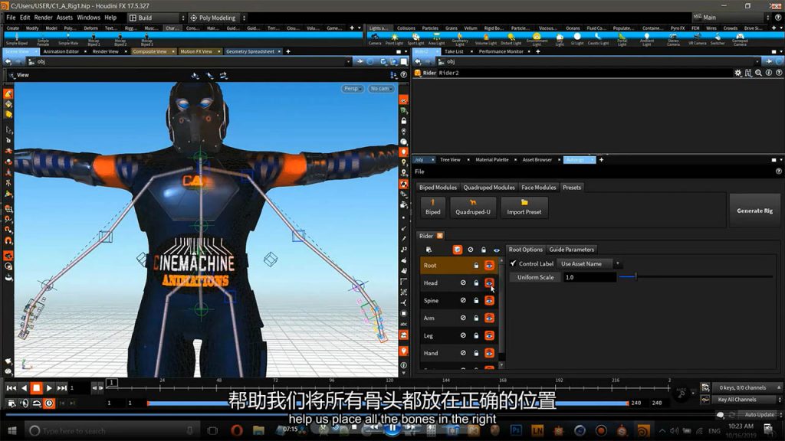Screen dimensions: 785x441
Task: Open the No cam dropdown in viewport
Action: [x=381, y=89]
